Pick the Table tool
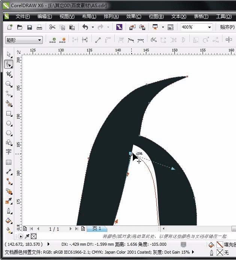236x260 pixels. point(9,162)
